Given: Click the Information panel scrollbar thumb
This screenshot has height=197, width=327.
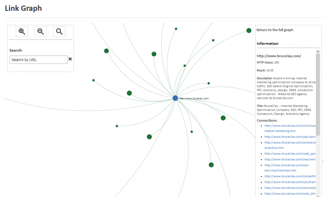Looking at the screenshot, I should click(x=318, y=95).
